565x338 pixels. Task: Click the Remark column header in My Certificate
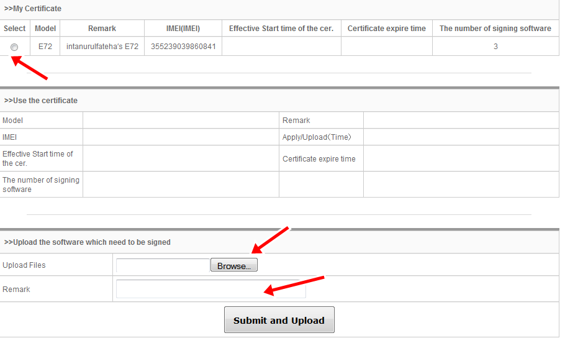pyautogui.click(x=102, y=29)
